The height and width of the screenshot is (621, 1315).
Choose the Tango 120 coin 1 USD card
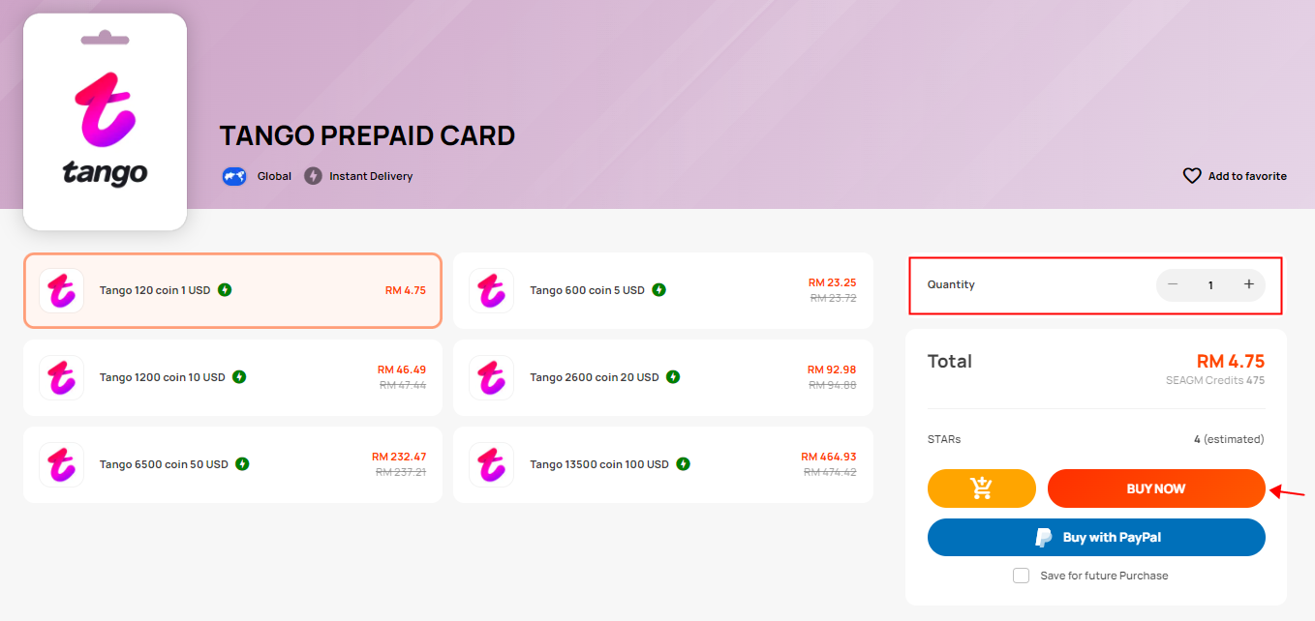[x=232, y=290]
